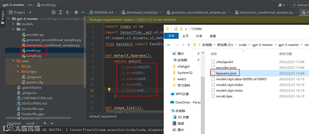Viewport: 309px width, 134px height.
Task: Collapse the src folder
Action: [13, 29]
